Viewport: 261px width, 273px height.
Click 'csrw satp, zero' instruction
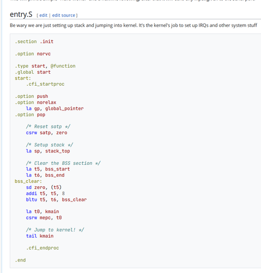46,133
